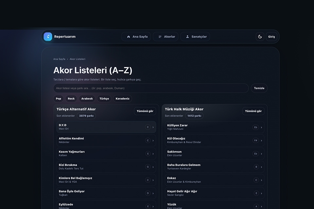Expand Affettim Kendimi row arrow

(153, 140)
